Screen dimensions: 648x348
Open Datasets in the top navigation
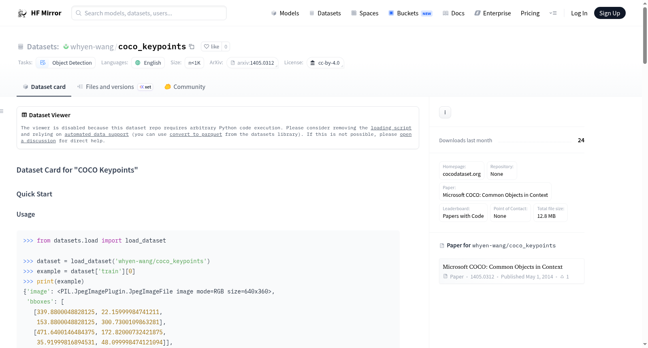coord(325,13)
